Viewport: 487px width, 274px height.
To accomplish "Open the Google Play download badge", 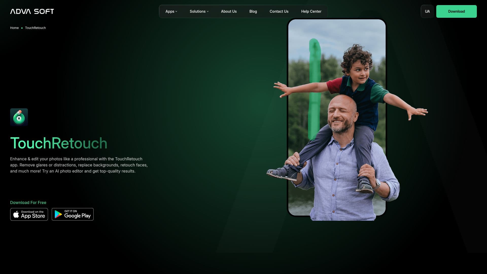I will [73, 214].
